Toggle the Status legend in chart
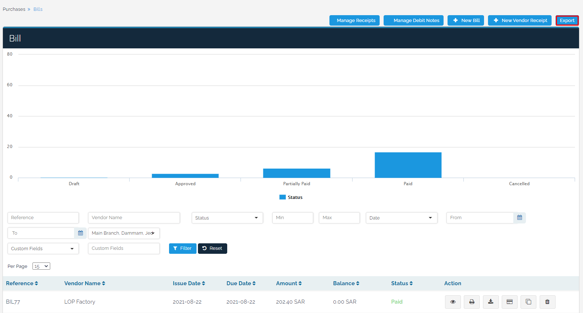583x313 pixels. pos(291,197)
